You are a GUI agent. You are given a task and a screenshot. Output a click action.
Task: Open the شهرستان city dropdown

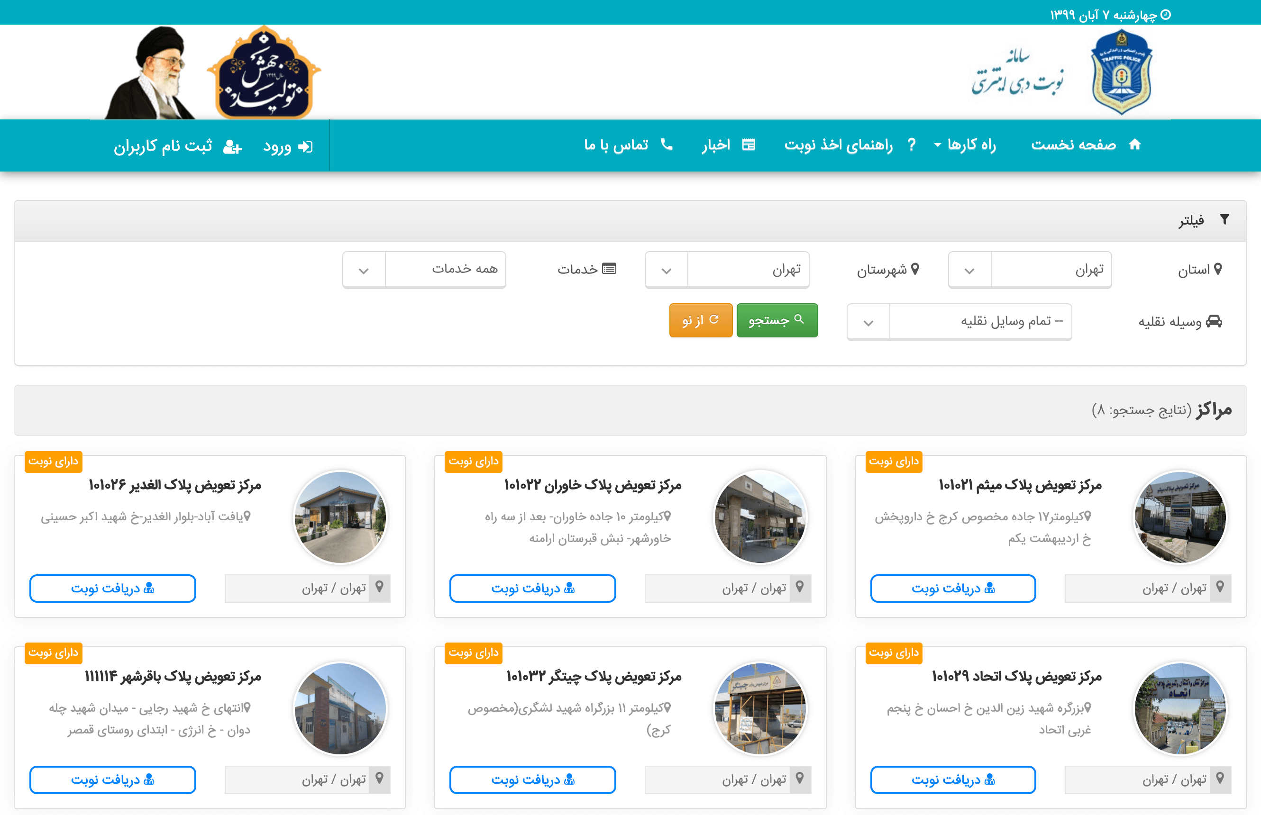click(727, 269)
